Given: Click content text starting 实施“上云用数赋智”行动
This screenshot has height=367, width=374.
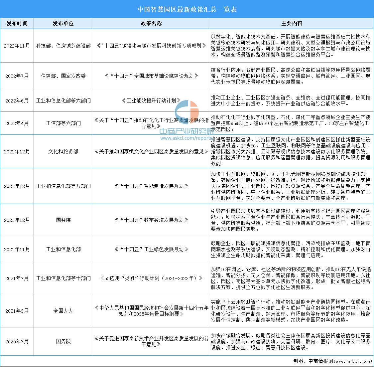Looking at the screenshot, I should click(x=291, y=311).
